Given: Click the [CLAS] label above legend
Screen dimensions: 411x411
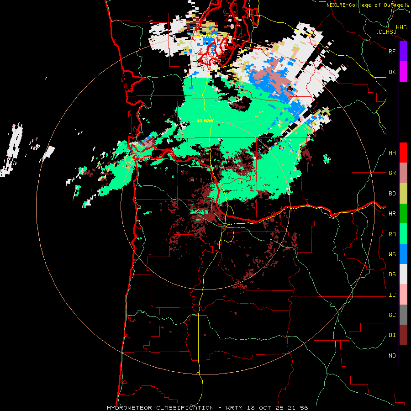Looking at the screenshot, I should point(386,32).
